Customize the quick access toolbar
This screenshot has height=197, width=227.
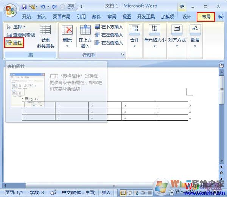click(x=81, y=6)
